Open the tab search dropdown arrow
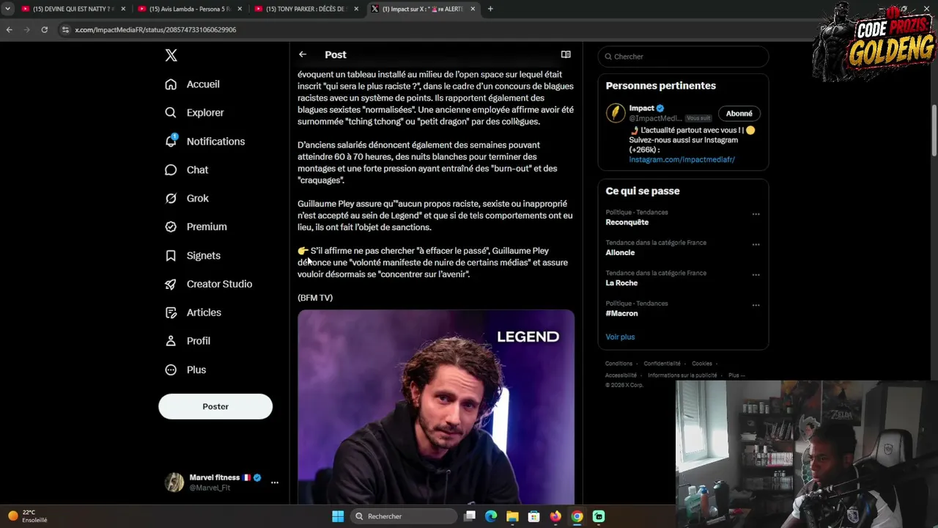Viewport: 938px width, 528px height. [7, 9]
